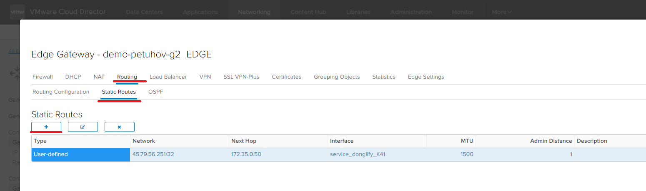Viewport: 646px width, 191px height.
Task: Click the delete static route X button
Action: [119, 127]
